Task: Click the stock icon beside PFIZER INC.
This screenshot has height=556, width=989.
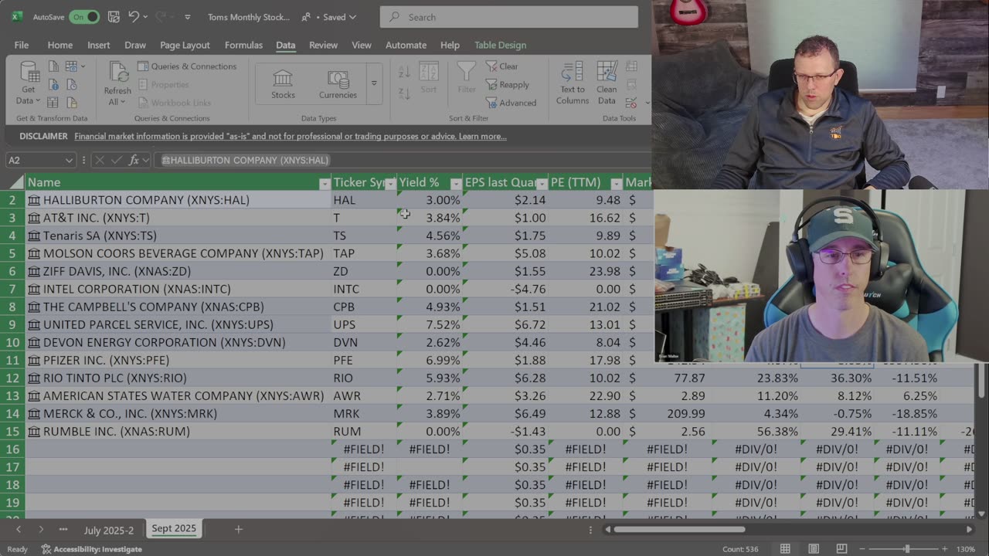Action: point(34,360)
